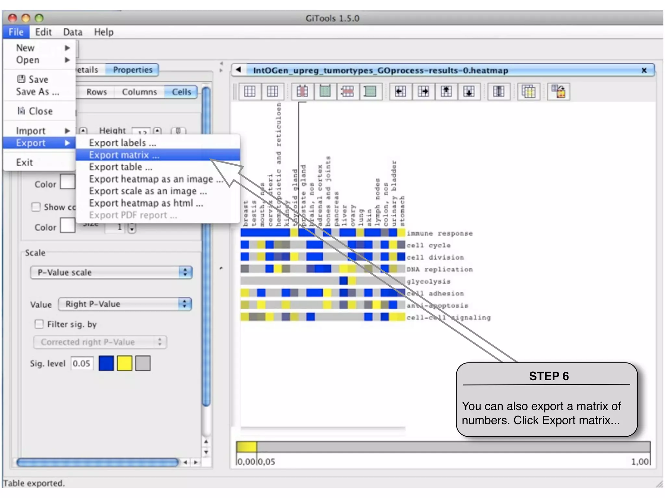Click the first grid select toolbar icon
Viewport: 665px width, 498px height.
(x=250, y=92)
